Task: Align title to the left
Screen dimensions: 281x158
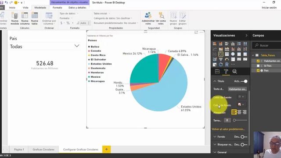Action: 234,112
